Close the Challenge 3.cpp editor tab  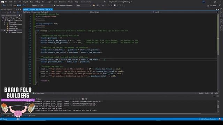point(52,9)
